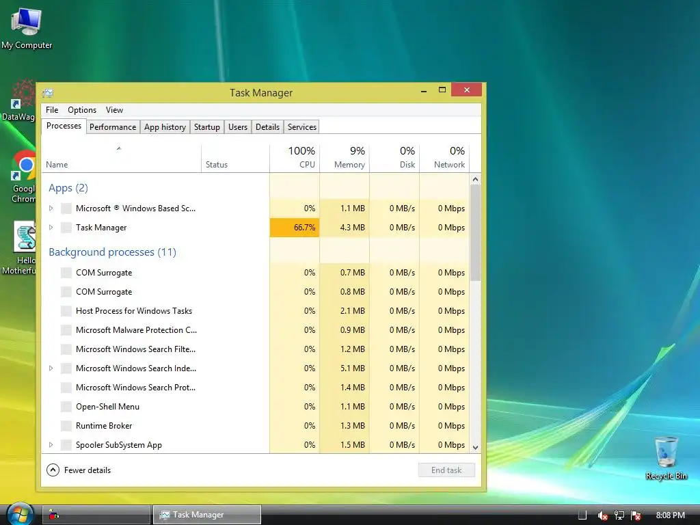The width and height of the screenshot is (700, 525).
Task: Click the 4.3 MB memory value
Action: 352,228
